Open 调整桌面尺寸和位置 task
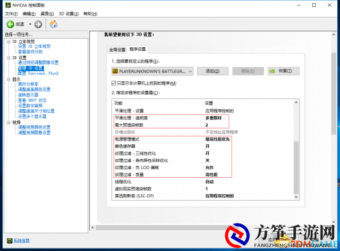Screen dimensions: 340x251 36,111
